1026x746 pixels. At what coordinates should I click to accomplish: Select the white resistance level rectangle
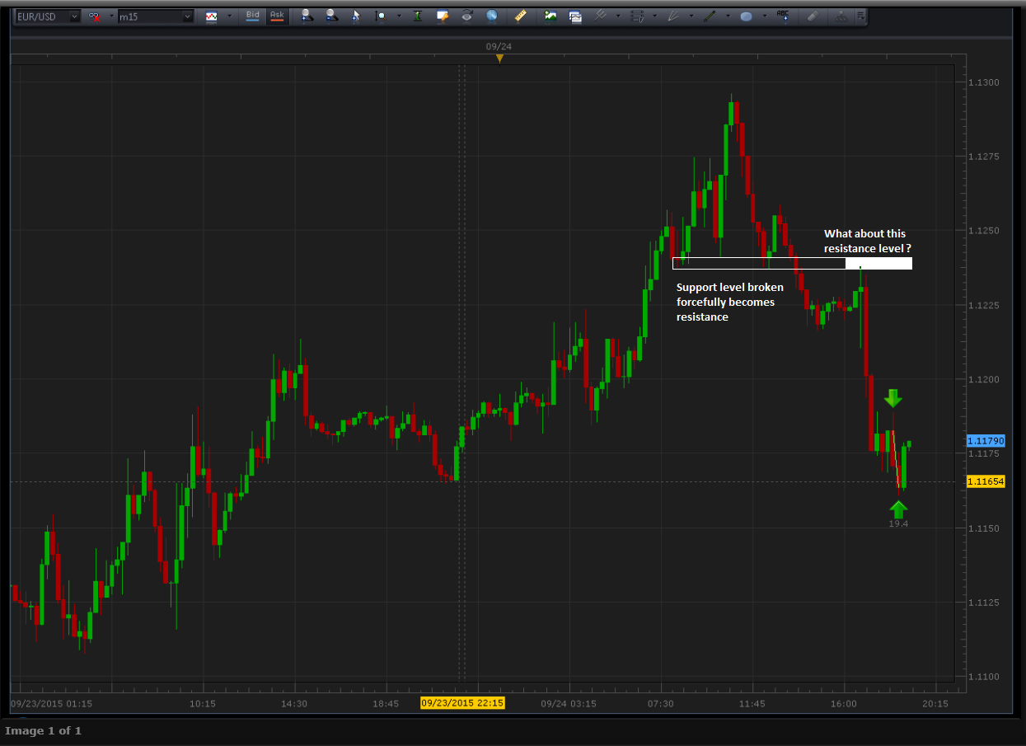point(792,263)
